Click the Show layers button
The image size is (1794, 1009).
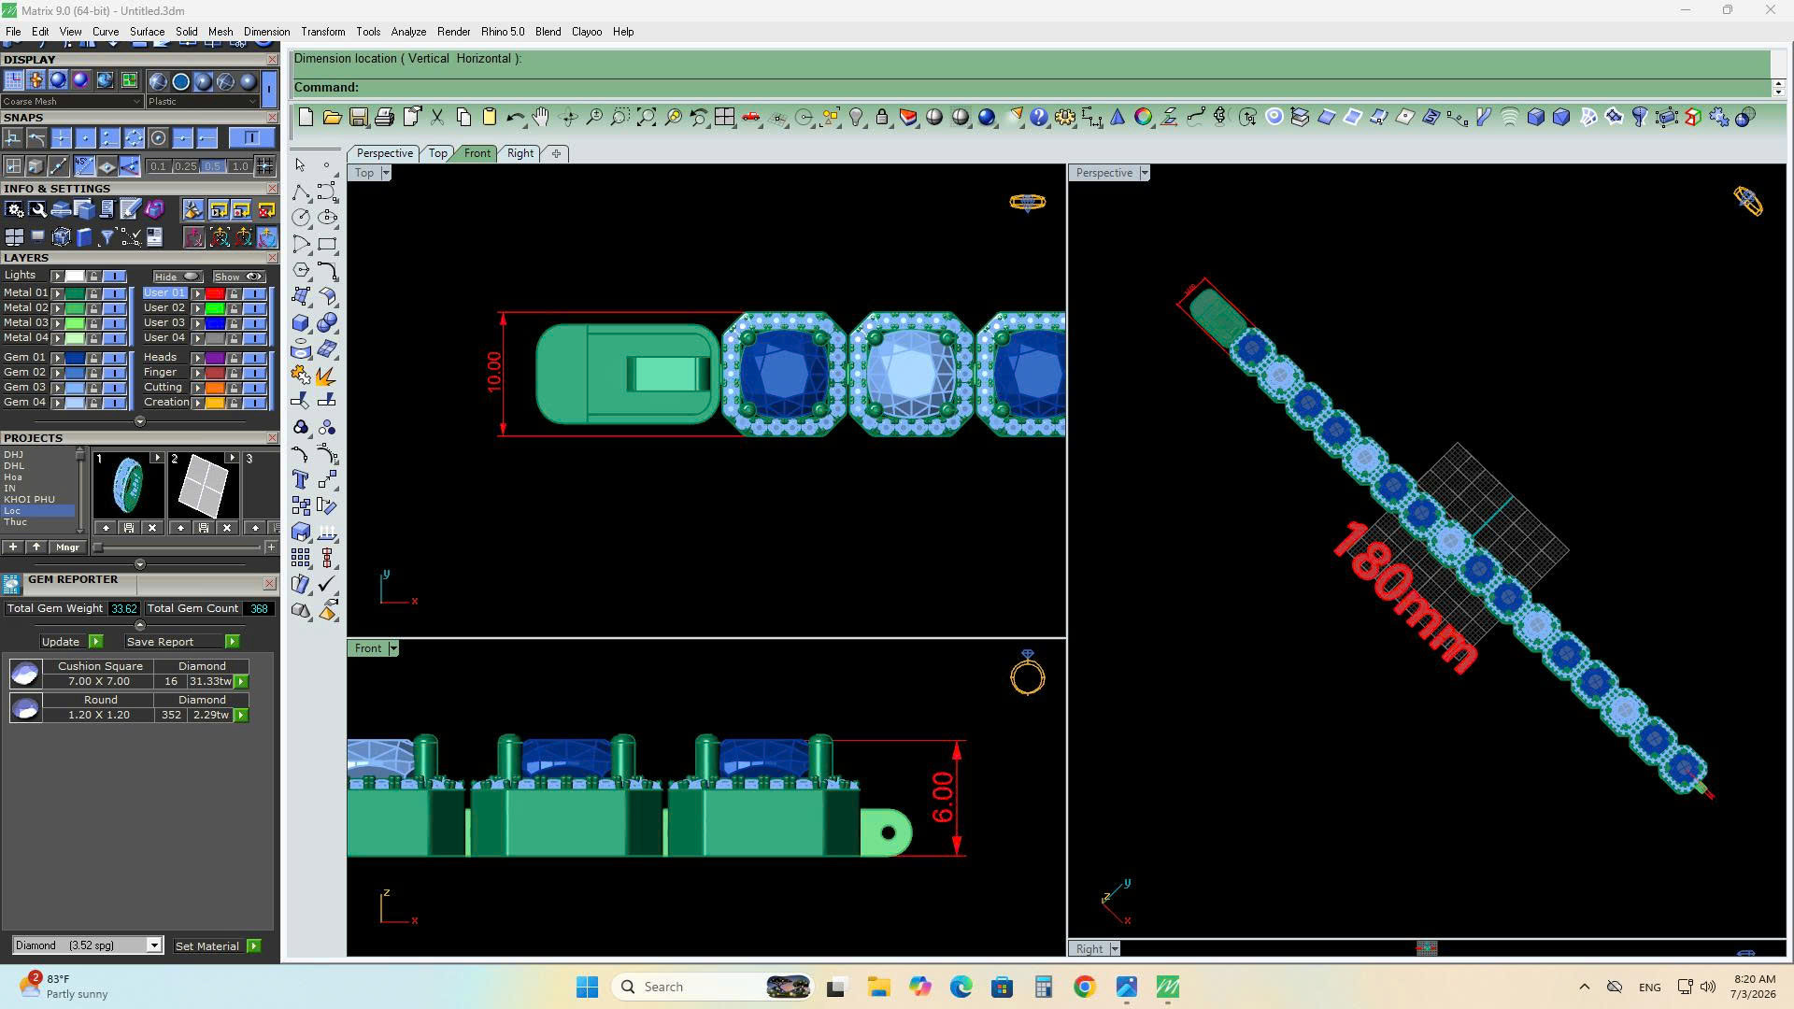tap(238, 277)
